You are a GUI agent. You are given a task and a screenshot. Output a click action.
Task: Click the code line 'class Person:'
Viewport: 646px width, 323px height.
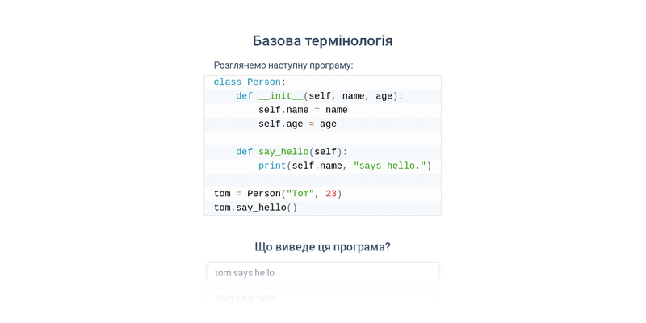(322, 82)
